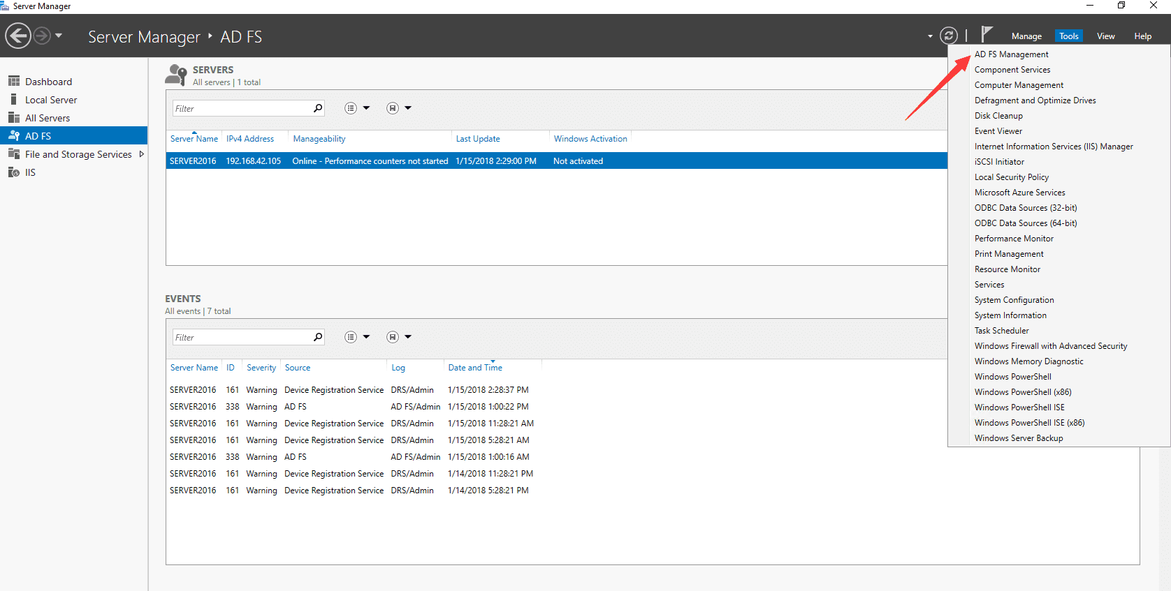The height and width of the screenshot is (591, 1171).
Task: Open the Servers list view options icon
Action: coord(351,108)
